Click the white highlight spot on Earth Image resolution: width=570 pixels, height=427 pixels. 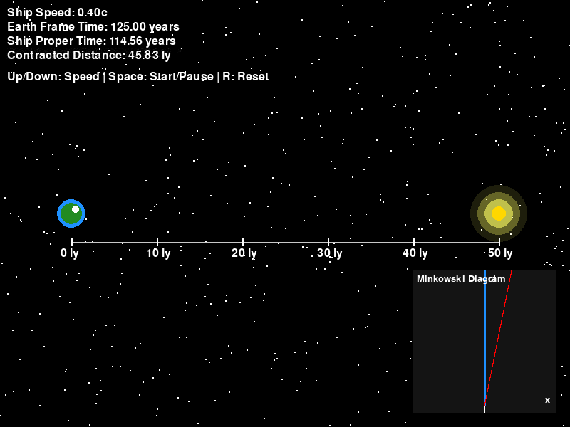(76, 209)
